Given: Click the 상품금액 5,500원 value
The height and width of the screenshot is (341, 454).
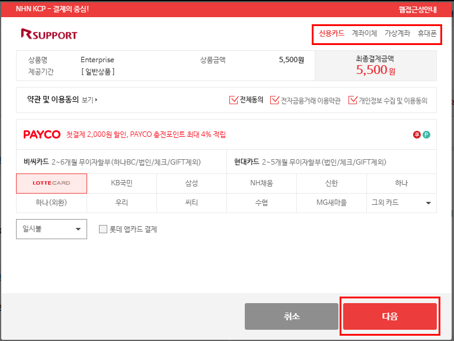Looking at the screenshot, I should click(x=291, y=60).
